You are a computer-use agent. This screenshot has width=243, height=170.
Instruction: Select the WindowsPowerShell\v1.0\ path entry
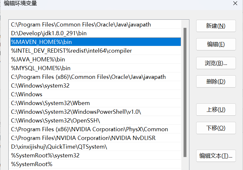pyautogui.click(x=76, y=112)
